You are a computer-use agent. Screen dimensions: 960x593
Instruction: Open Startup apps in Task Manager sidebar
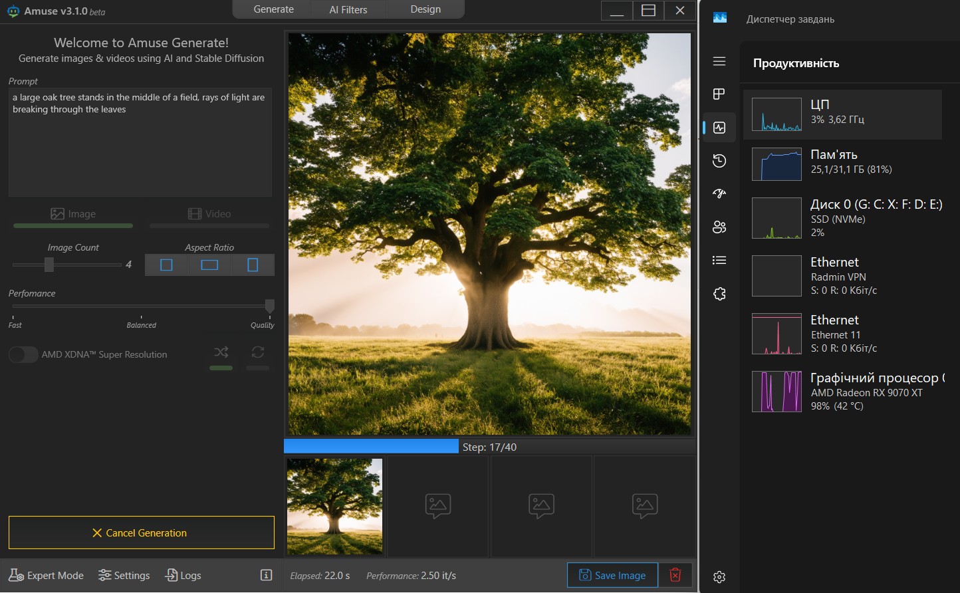pyautogui.click(x=719, y=193)
